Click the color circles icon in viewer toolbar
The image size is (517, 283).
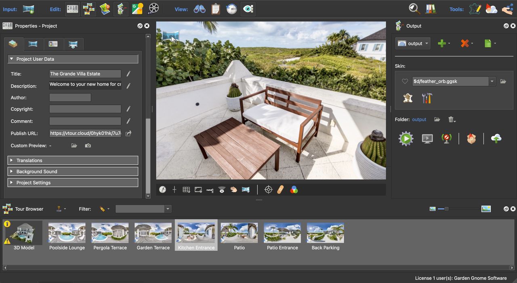pos(294,189)
